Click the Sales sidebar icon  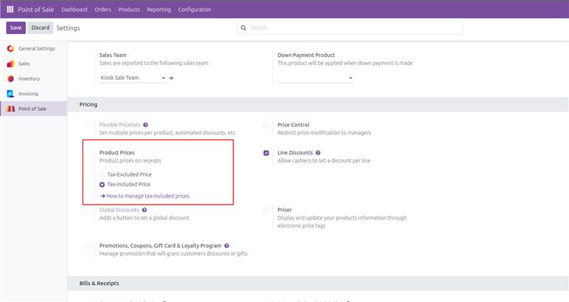click(10, 63)
